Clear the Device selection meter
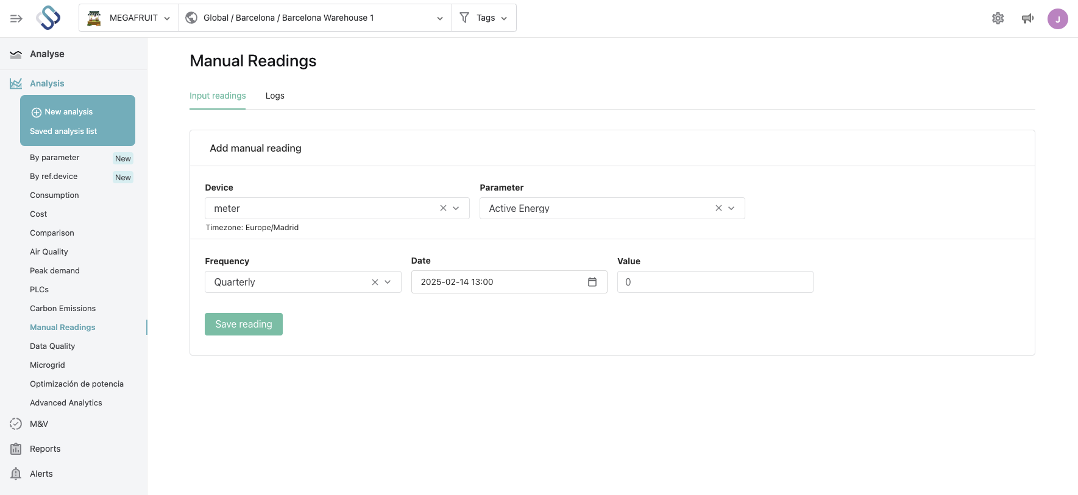 click(x=443, y=208)
